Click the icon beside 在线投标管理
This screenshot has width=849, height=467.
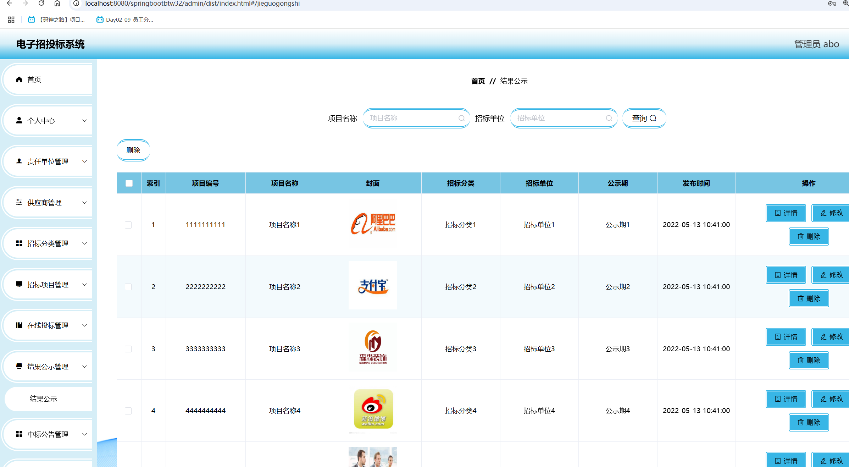coord(19,325)
